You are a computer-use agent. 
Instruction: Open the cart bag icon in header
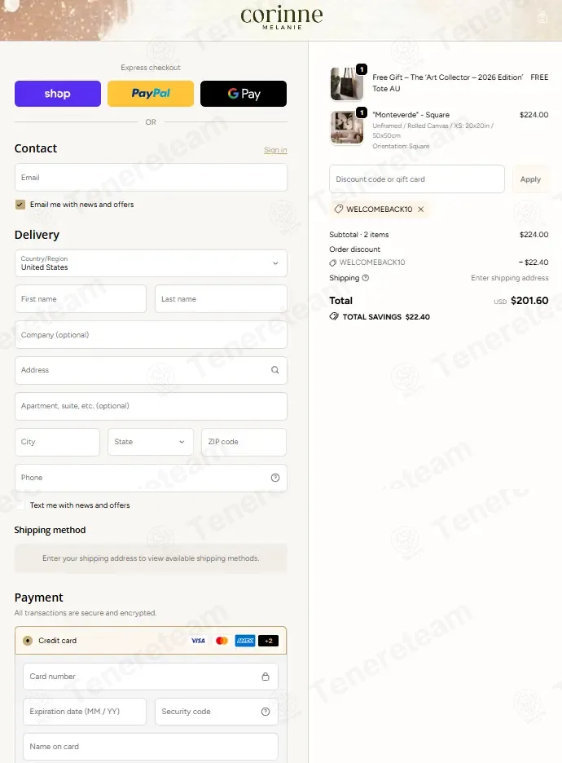click(542, 17)
